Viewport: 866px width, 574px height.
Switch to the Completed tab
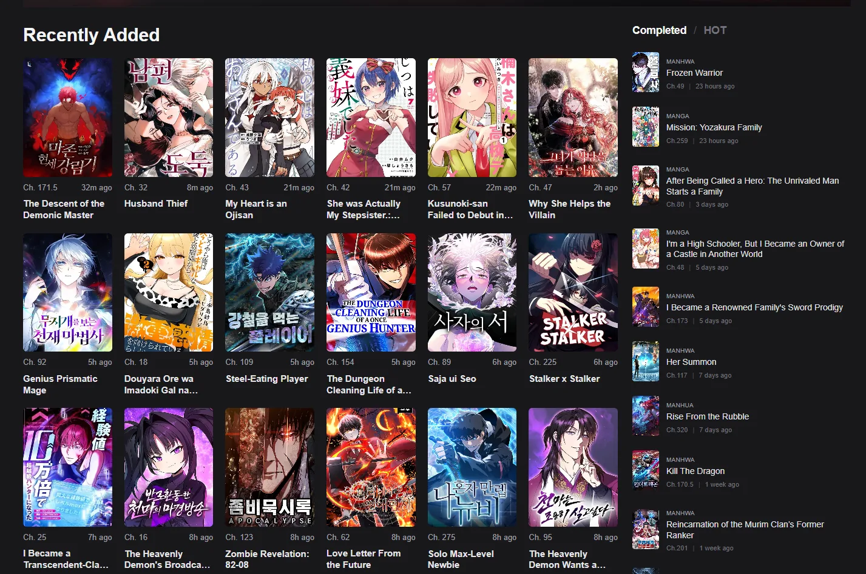click(x=659, y=30)
